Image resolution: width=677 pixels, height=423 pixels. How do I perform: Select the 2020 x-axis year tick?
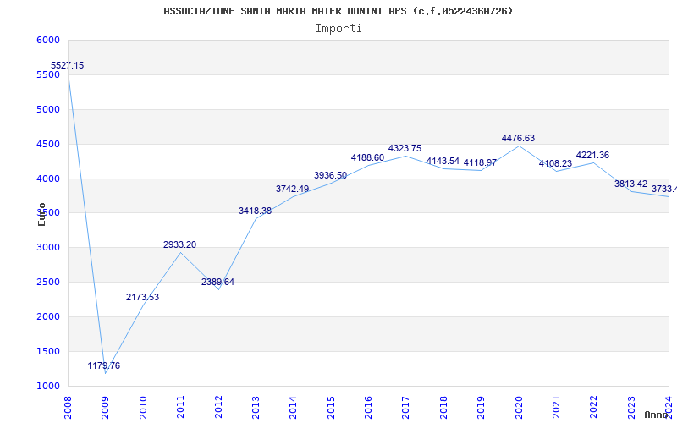coord(519,408)
